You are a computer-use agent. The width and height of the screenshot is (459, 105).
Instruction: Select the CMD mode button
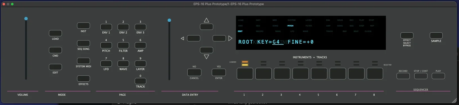pos(55,50)
